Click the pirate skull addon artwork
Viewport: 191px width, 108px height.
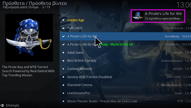pos(29,38)
